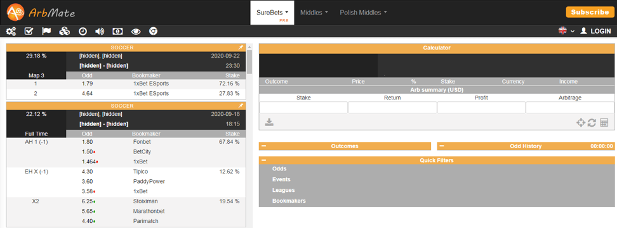Viewport: 617px width, 228px height.
Task: Click the Return field under Arb summary
Action: tap(392, 108)
